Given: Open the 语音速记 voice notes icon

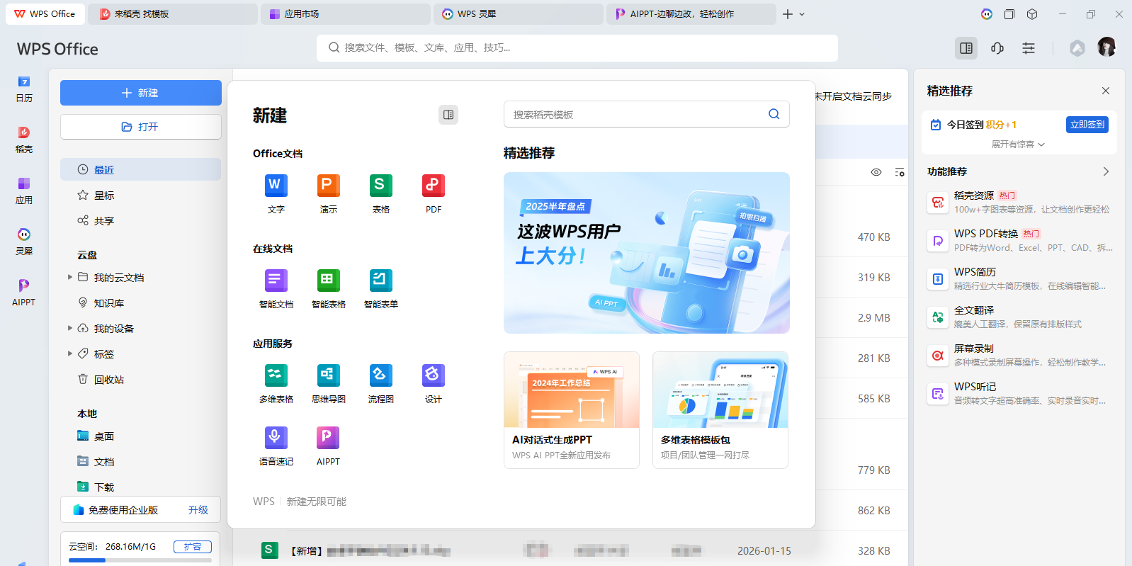Looking at the screenshot, I should coord(276,438).
